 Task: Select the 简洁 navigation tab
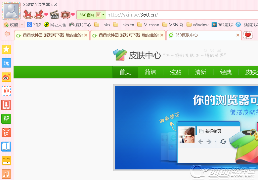pos(150,72)
